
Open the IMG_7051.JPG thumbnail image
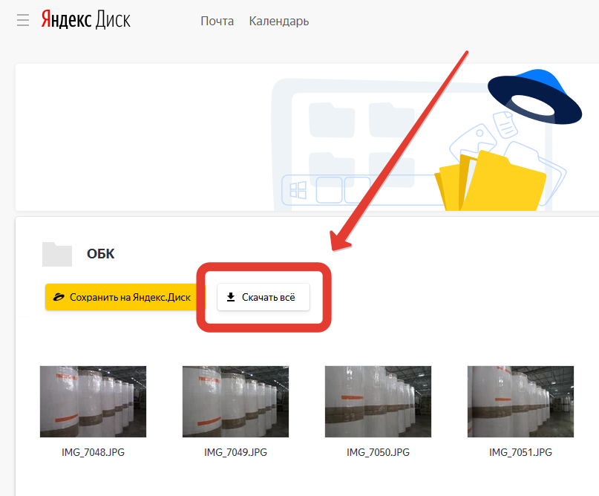(520, 401)
